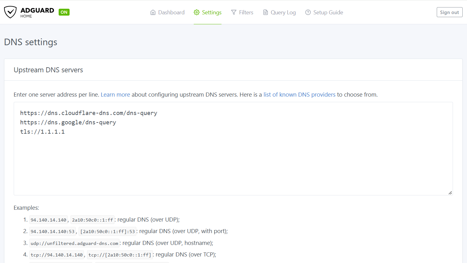The height and width of the screenshot is (263, 467).
Task: Click the 2a10:50c0::1:ff example code
Action: click(93, 220)
